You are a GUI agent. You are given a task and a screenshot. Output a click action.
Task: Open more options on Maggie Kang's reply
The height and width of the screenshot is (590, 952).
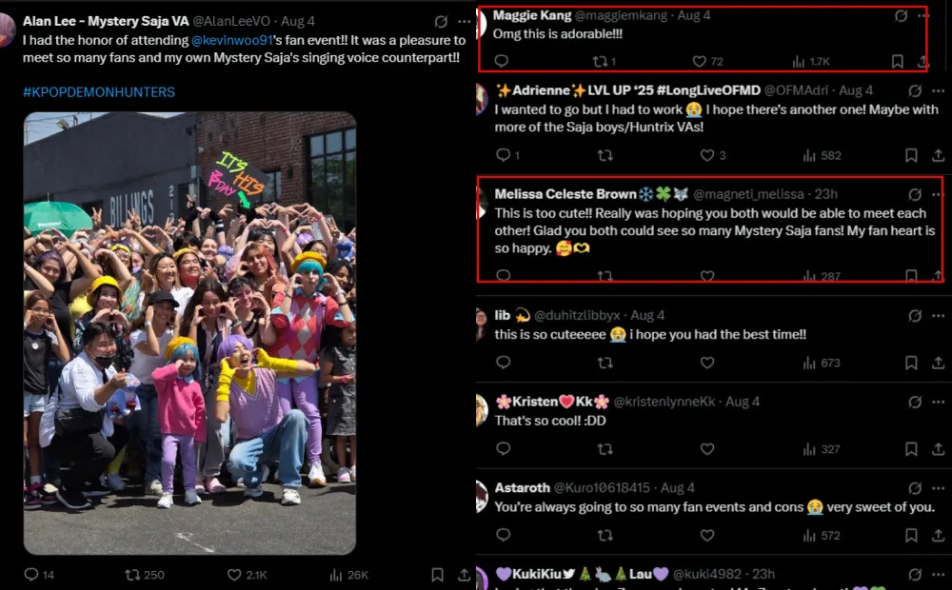click(x=922, y=16)
